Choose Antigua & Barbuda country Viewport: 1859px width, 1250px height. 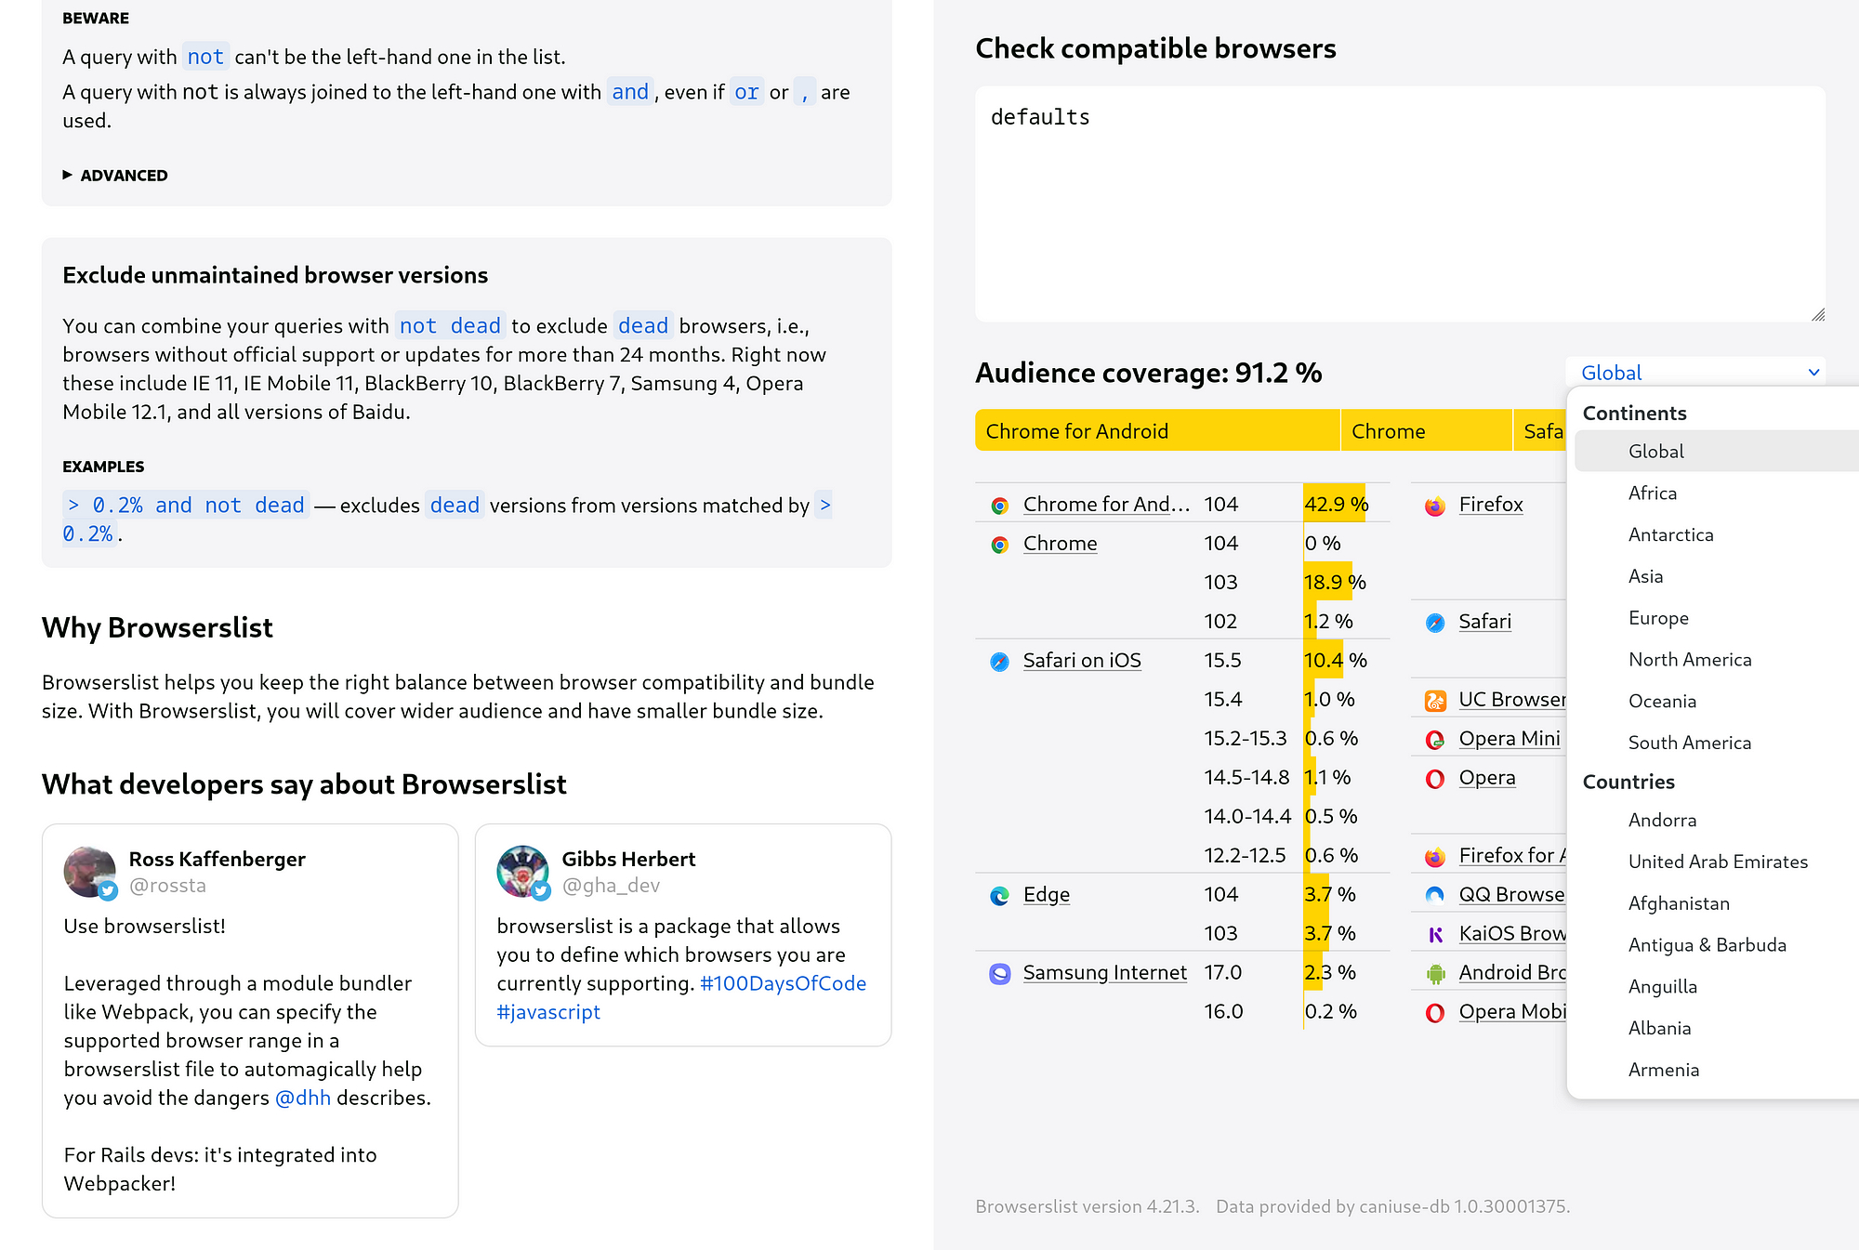click(1716, 944)
